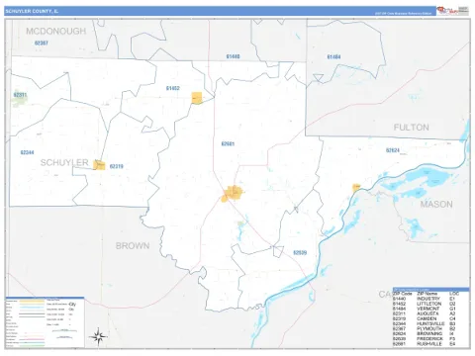Click RUSHVILLE row in ZIP index
475x356 pixels.
[425, 344]
